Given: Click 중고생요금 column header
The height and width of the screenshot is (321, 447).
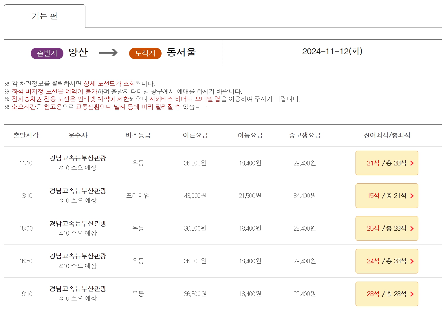Looking at the screenshot, I should [305, 135].
